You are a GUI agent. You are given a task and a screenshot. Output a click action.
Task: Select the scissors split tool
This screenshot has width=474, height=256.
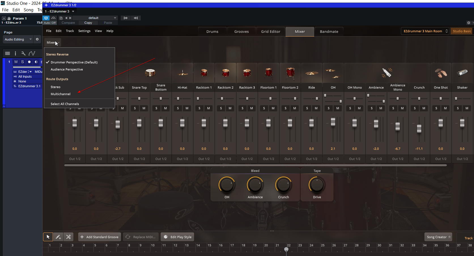(x=68, y=237)
